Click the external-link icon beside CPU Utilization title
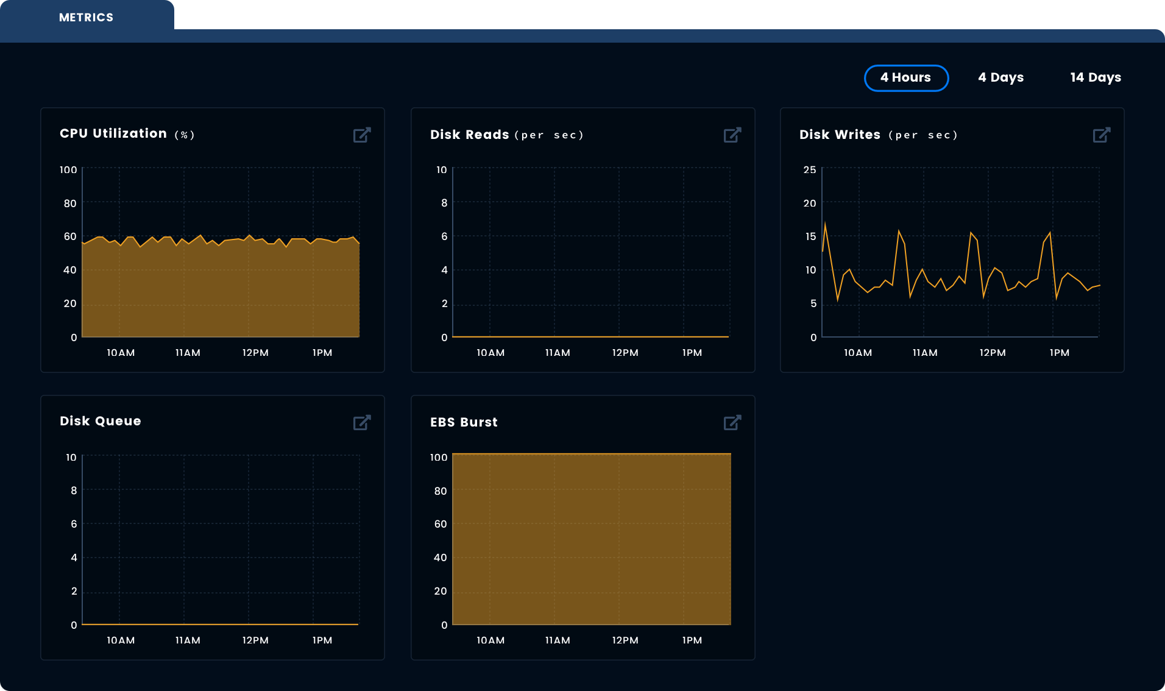This screenshot has height=691, width=1165. 362,135
